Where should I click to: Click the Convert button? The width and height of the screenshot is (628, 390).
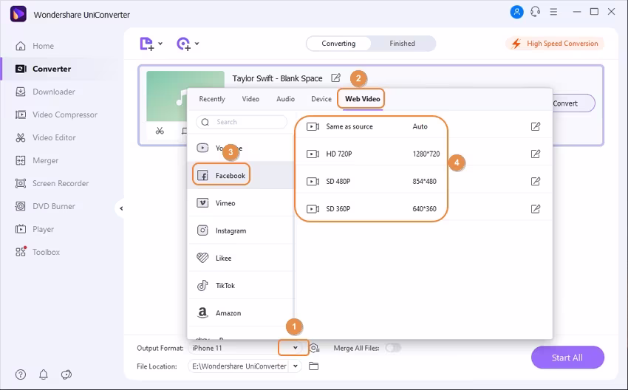pyautogui.click(x=572, y=103)
